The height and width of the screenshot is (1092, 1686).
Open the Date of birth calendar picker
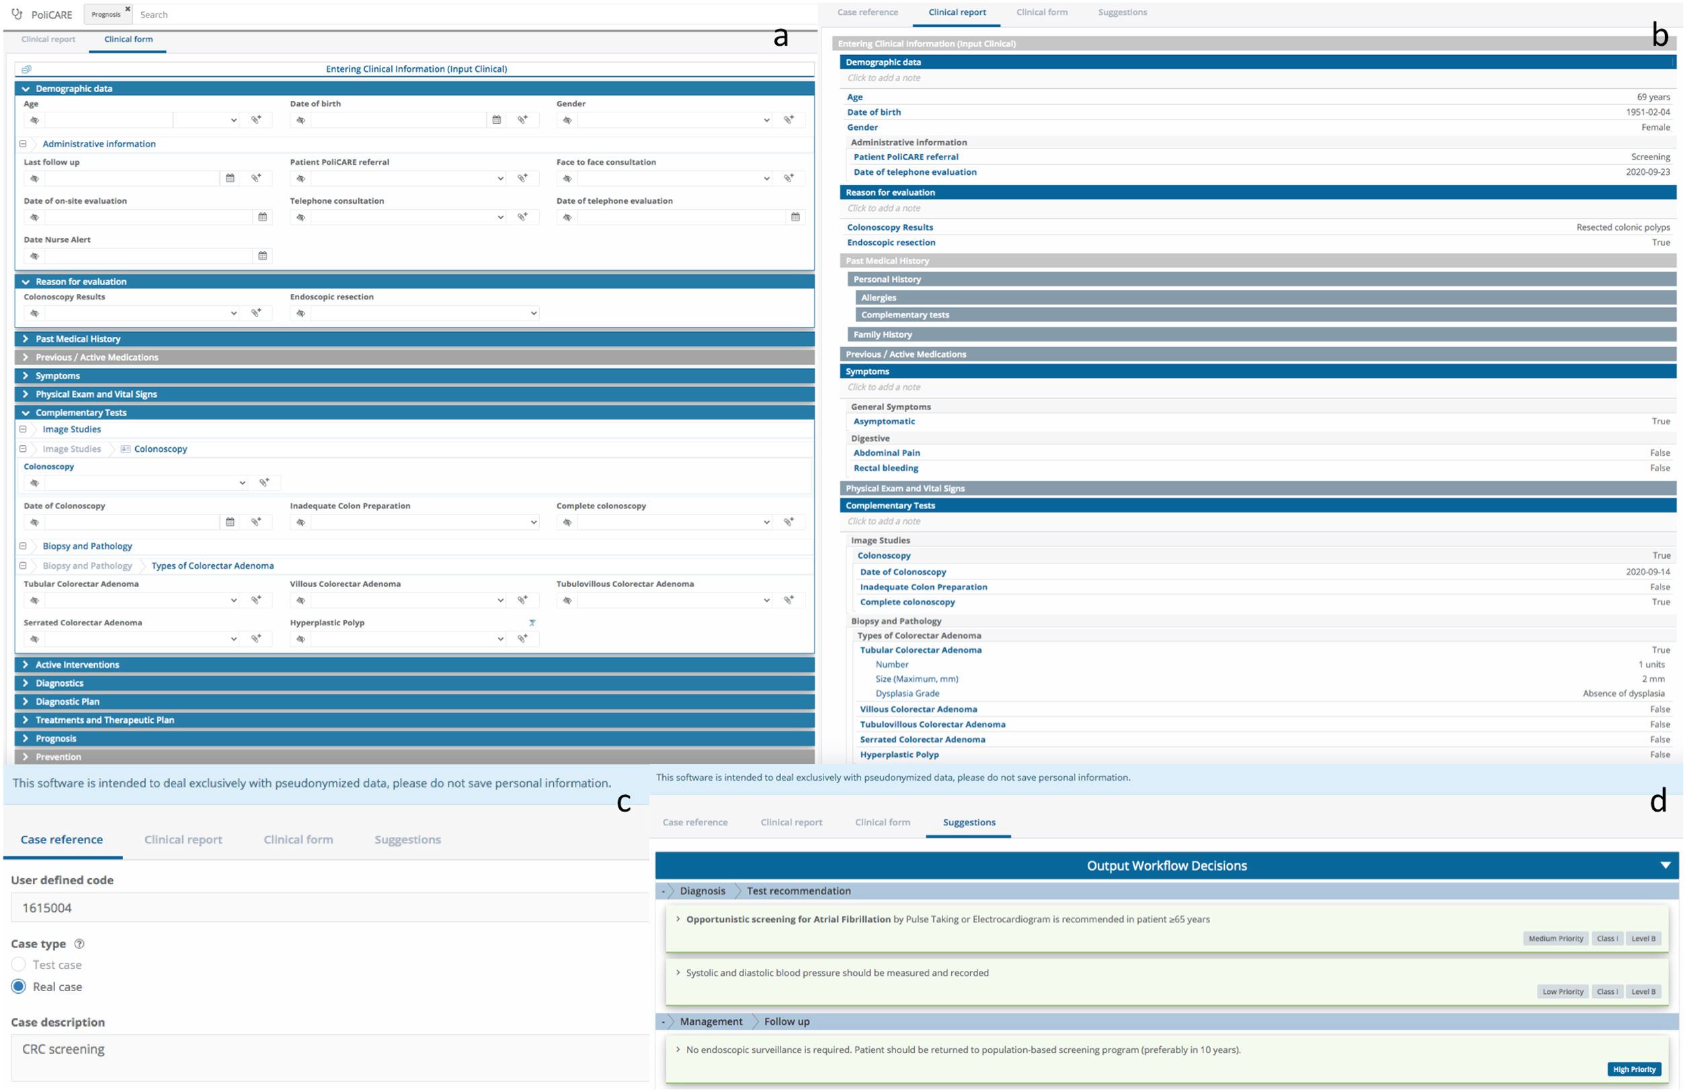[x=497, y=120]
